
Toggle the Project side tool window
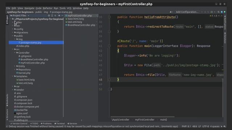(7, 19)
